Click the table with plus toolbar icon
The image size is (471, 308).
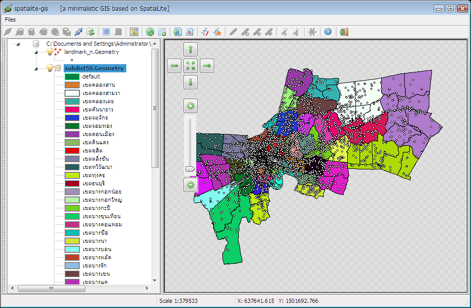[162, 32]
